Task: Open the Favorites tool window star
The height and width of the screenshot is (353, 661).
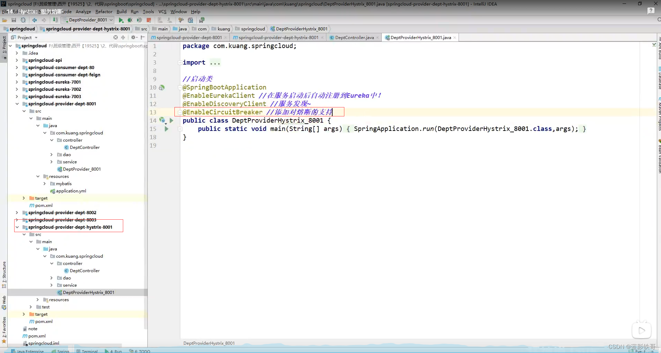Action: pyautogui.click(x=4, y=341)
